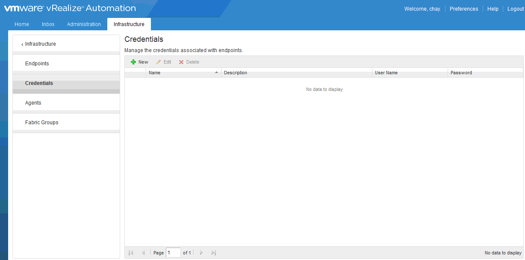Click the Logout link

click(x=515, y=9)
